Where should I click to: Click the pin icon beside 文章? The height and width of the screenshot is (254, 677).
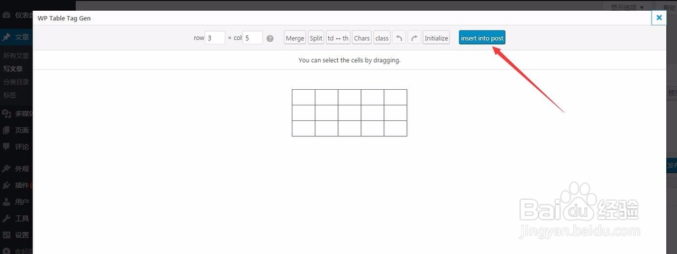7,37
